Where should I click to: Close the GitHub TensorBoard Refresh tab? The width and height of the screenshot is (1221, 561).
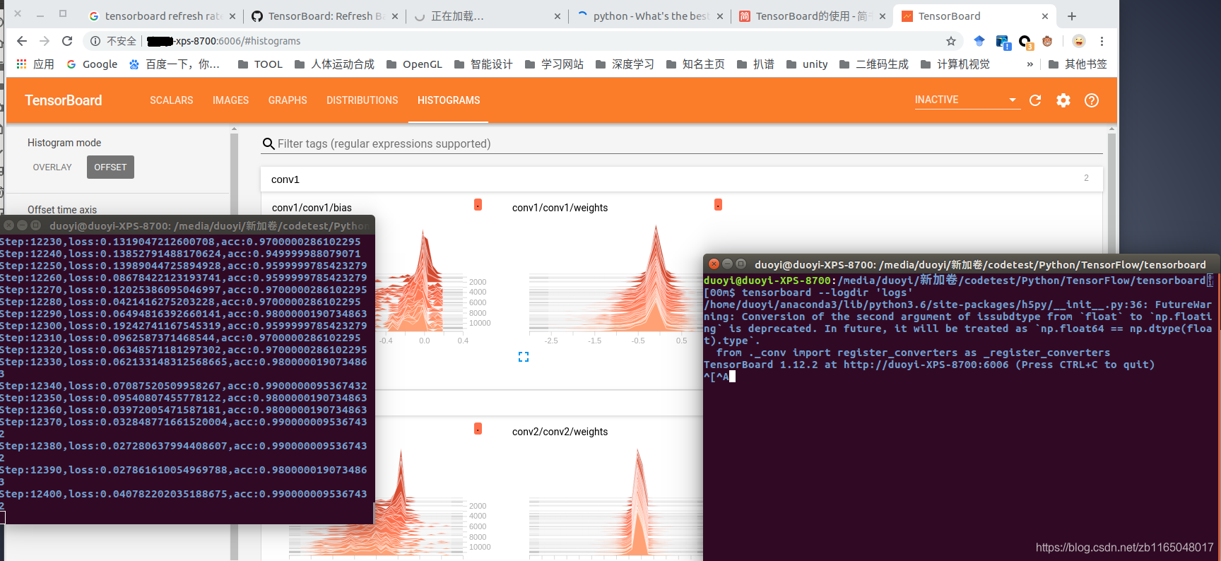(x=395, y=16)
